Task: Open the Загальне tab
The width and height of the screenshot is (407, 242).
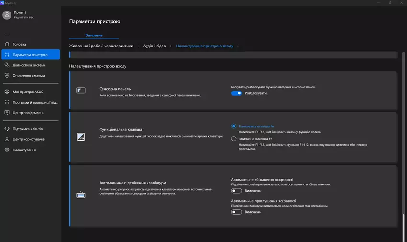Action: [94, 35]
